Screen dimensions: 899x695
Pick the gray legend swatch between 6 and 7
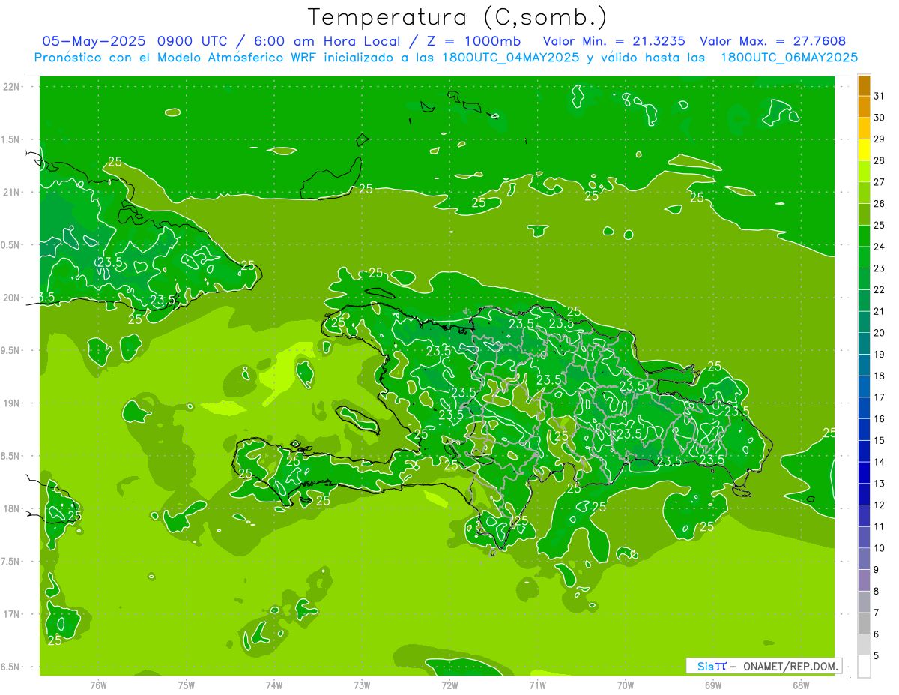click(864, 624)
